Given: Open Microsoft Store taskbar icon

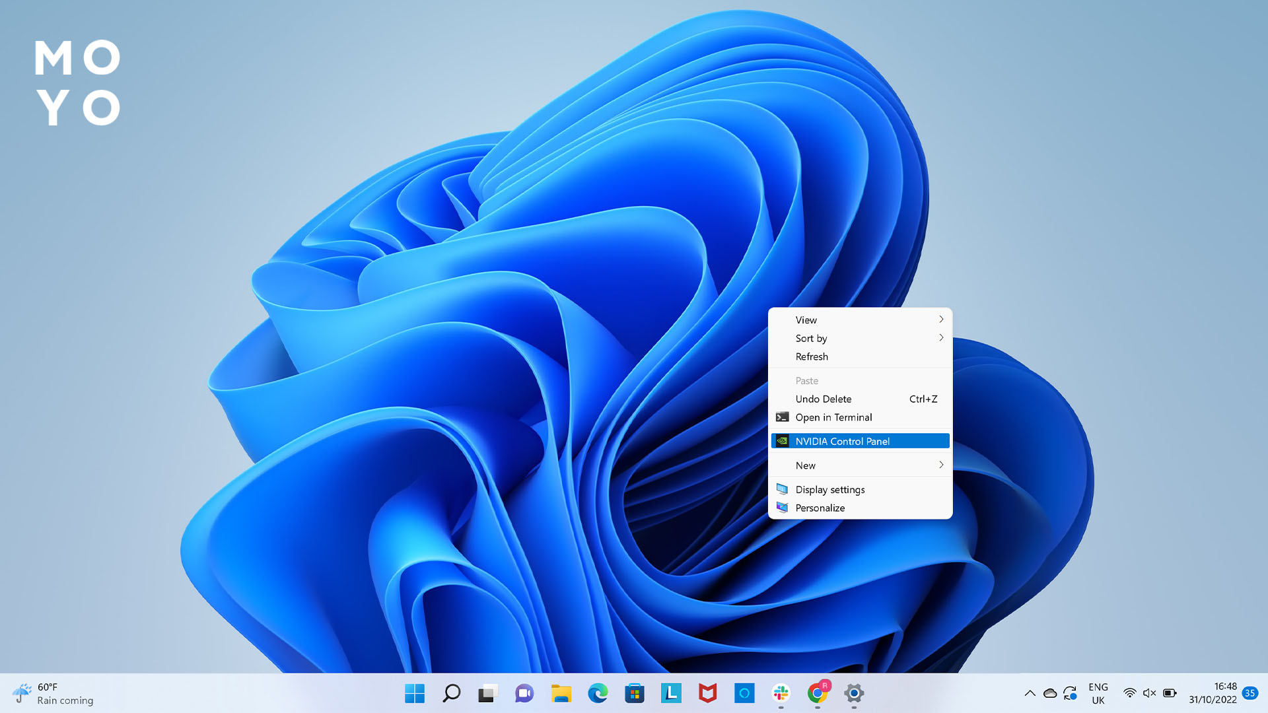Looking at the screenshot, I should click(x=635, y=693).
